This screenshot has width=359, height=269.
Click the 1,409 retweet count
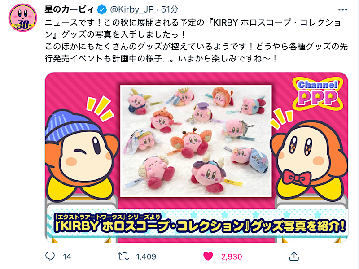click(146, 256)
